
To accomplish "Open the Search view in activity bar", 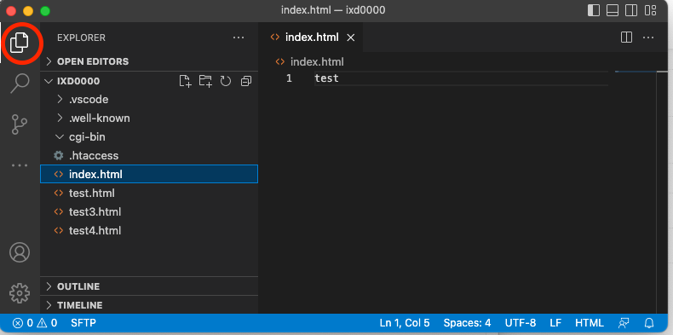I will pyautogui.click(x=20, y=83).
